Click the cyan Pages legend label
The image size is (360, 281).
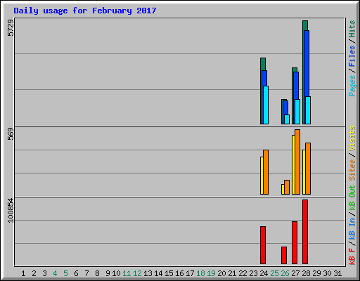352,86
